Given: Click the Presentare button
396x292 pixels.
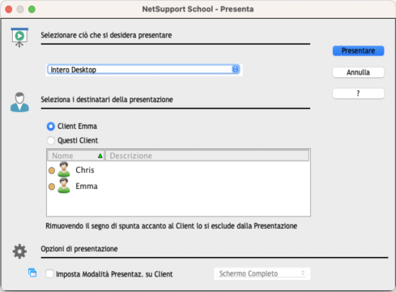Looking at the screenshot, I should [x=358, y=51].
